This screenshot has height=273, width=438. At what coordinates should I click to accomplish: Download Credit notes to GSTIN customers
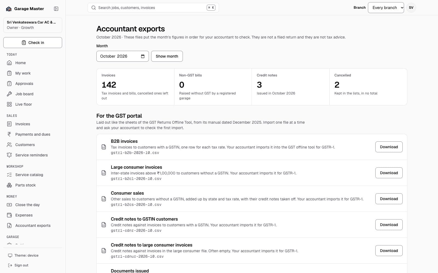[389, 225]
